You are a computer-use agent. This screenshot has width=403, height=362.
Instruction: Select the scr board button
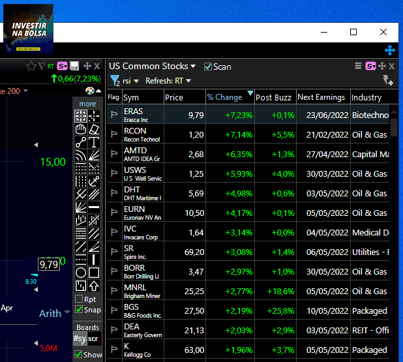(x=93, y=339)
